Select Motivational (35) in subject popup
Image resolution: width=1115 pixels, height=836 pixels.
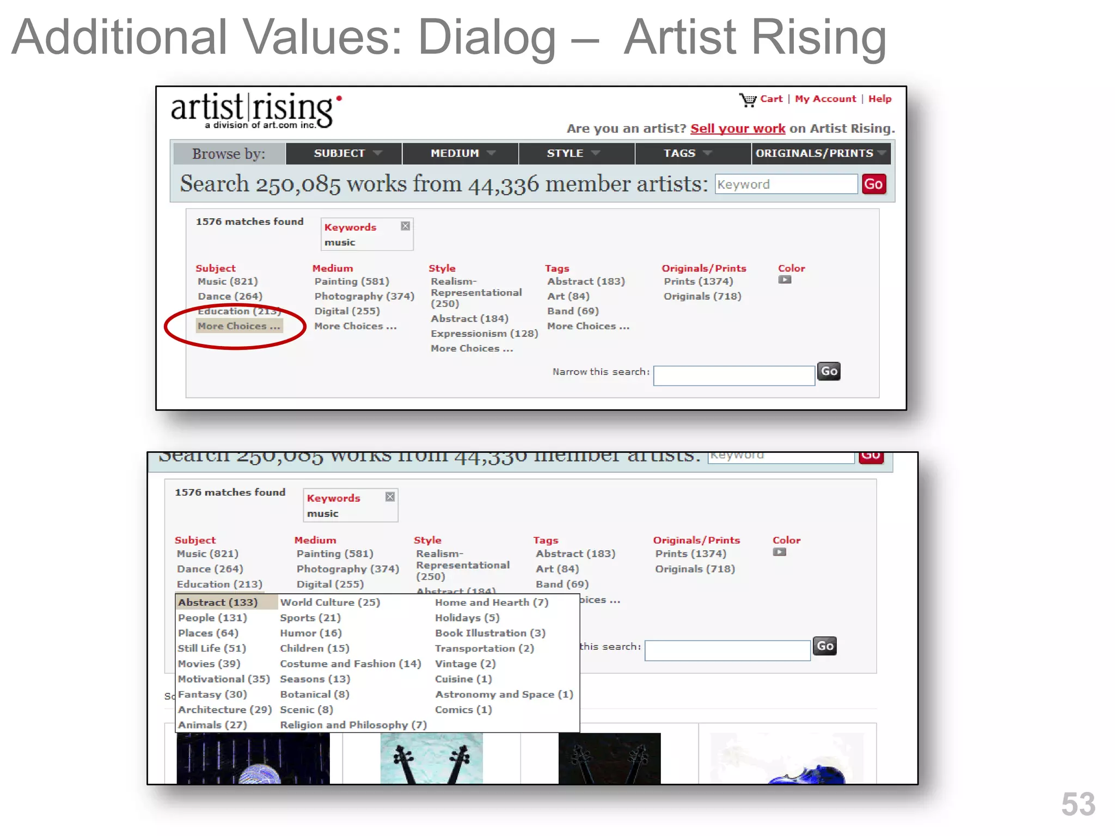224,679
